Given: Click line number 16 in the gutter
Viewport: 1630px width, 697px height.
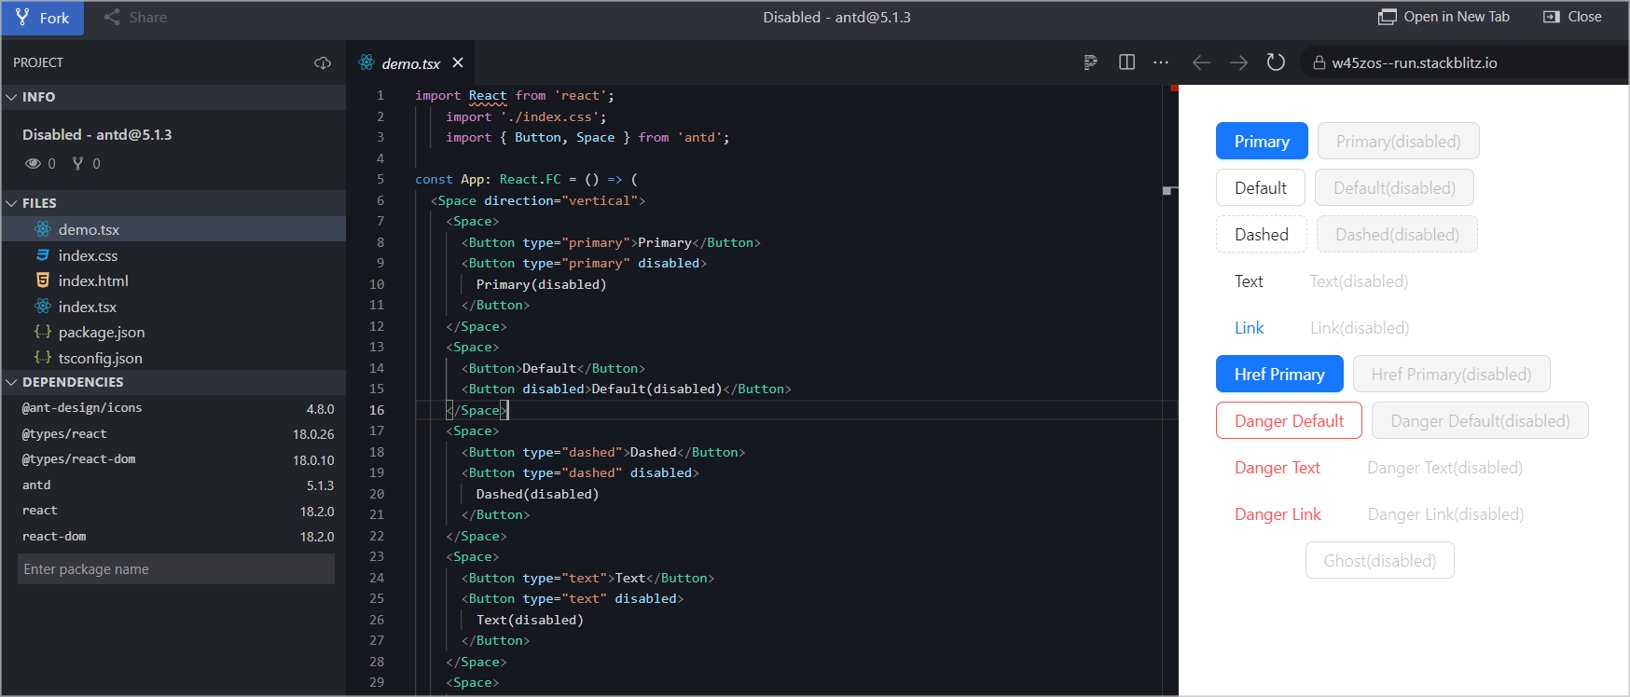Looking at the screenshot, I should click(377, 410).
